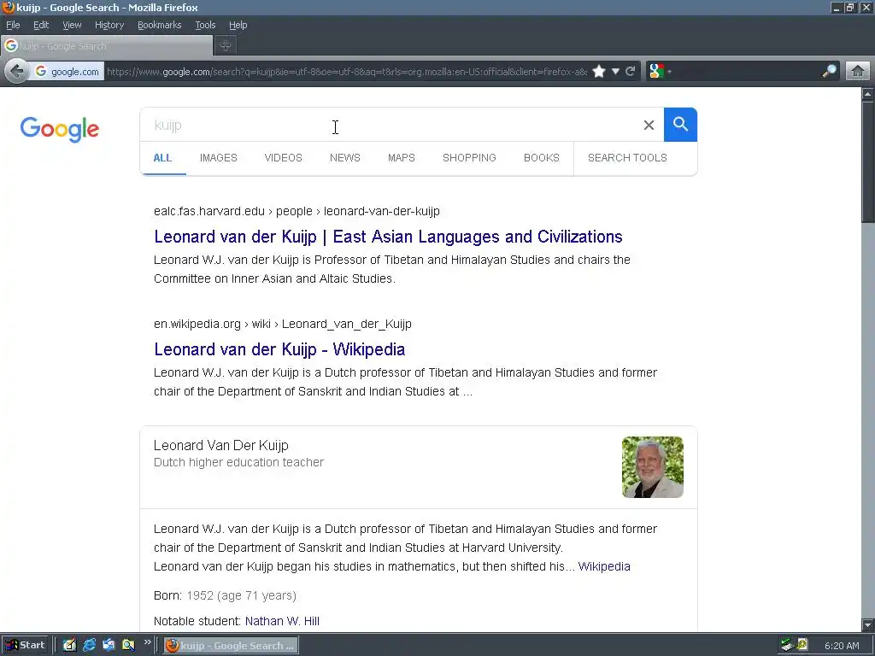Image resolution: width=875 pixels, height=656 pixels.
Task: Open SEARCH TOOLS options
Action: pyautogui.click(x=627, y=158)
